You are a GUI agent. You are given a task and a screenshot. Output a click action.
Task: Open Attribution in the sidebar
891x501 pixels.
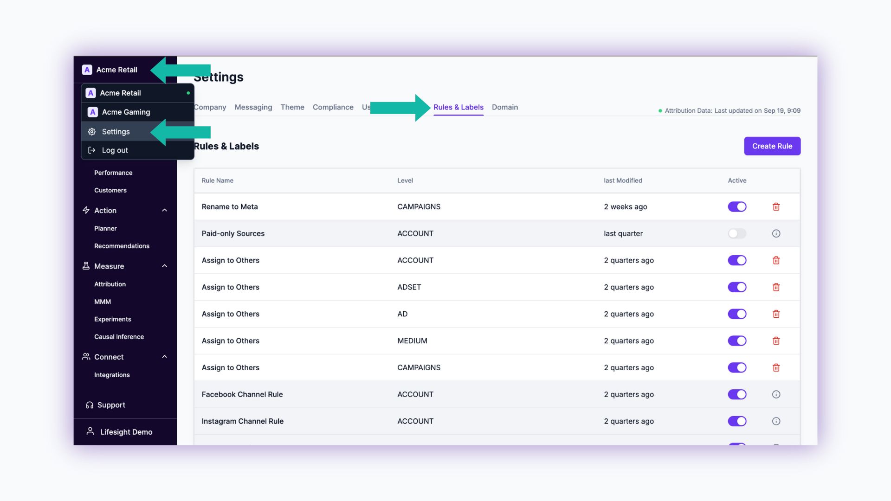(x=110, y=284)
